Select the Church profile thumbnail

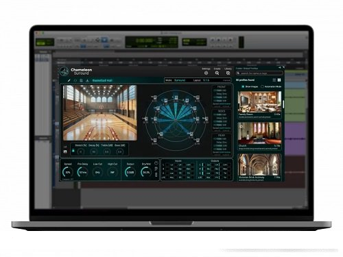[259, 133]
